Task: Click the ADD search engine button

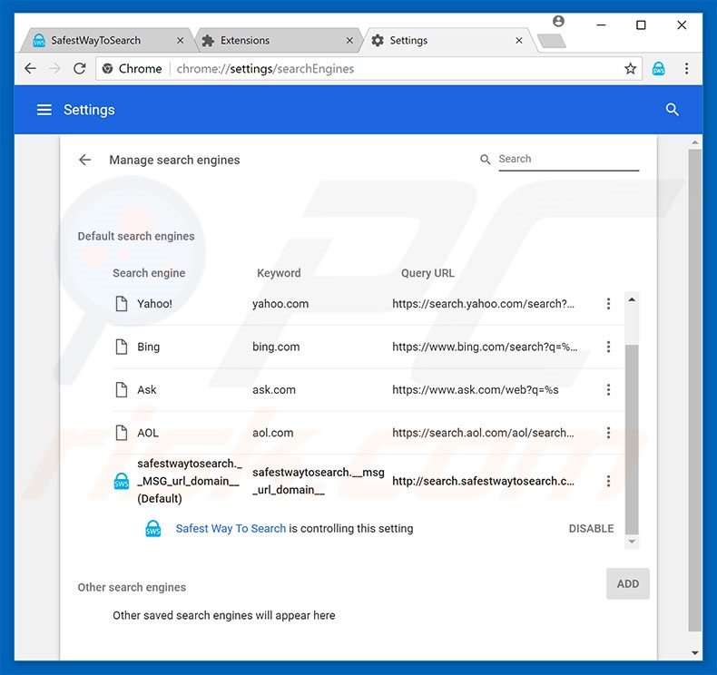Action: click(x=628, y=584)
